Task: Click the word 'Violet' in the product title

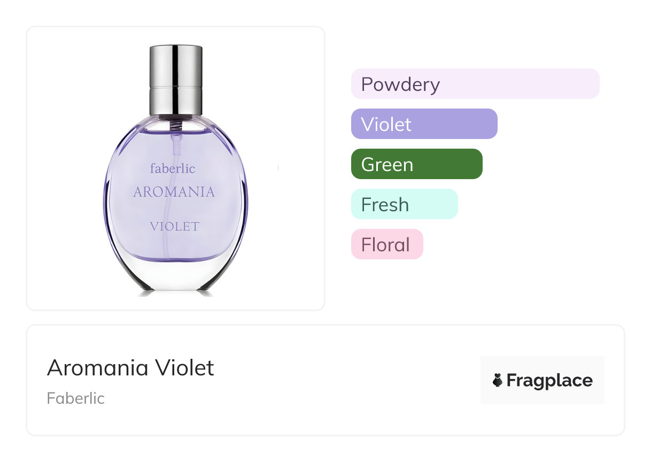Action: coord(185,368)
